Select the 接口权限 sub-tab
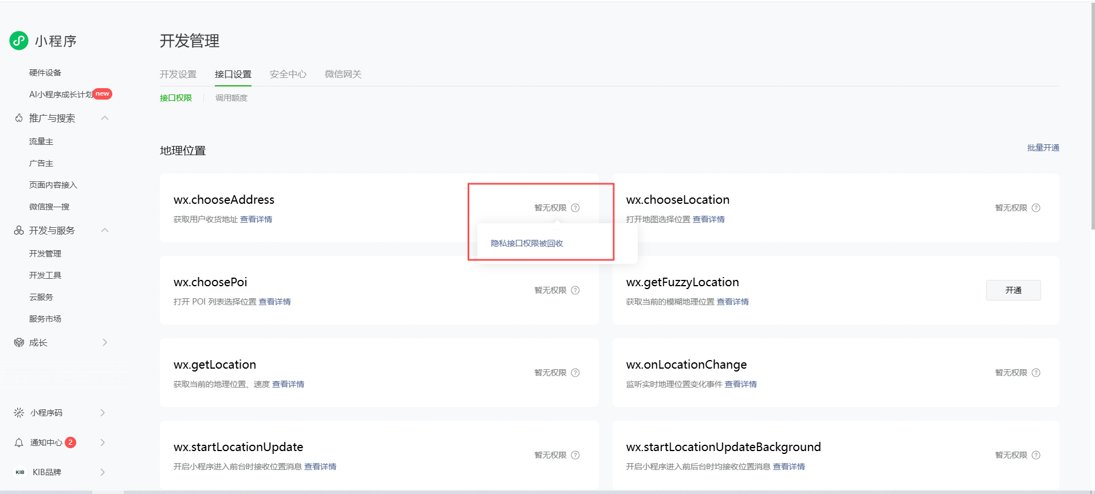The width and height of the screenshot is (1095, 494). click(176, 98)
